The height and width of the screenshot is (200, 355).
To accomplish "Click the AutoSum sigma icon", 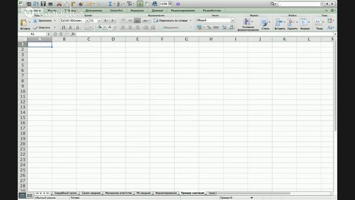I will click(110, 4).
